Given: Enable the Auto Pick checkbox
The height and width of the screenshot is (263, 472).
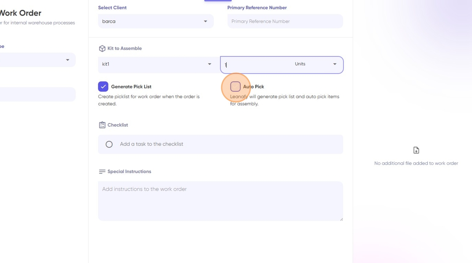Looking at the screenshot, I should pos(236,87).
